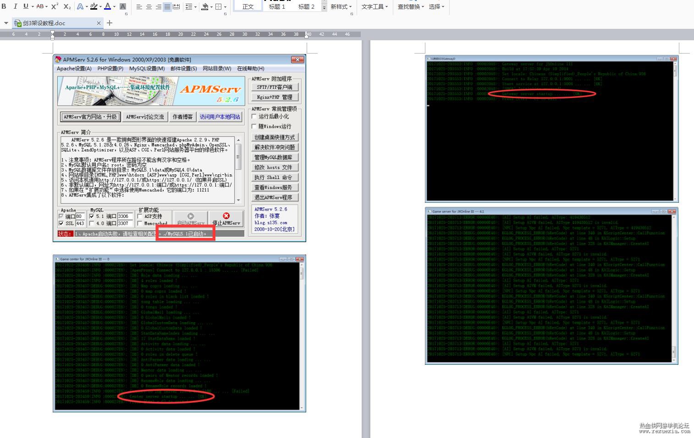
Task: Expand the line spacing dropdown
Action: coord(195,7)
